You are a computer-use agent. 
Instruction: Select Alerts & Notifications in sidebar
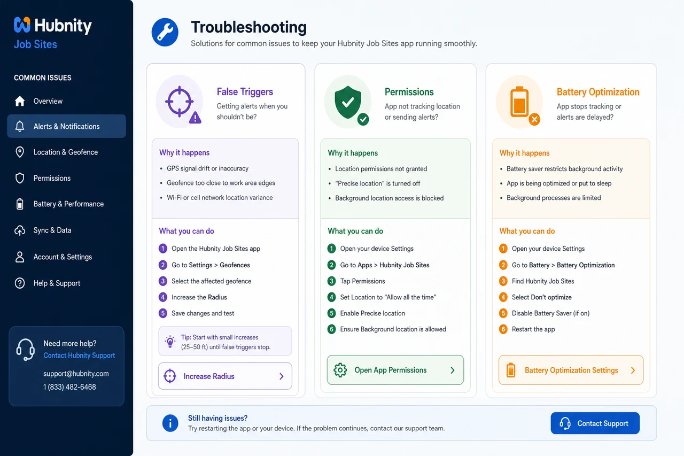(66, 126)
